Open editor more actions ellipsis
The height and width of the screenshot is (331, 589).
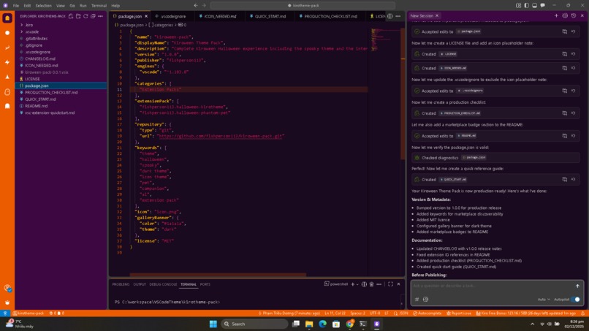coord(398,16)
